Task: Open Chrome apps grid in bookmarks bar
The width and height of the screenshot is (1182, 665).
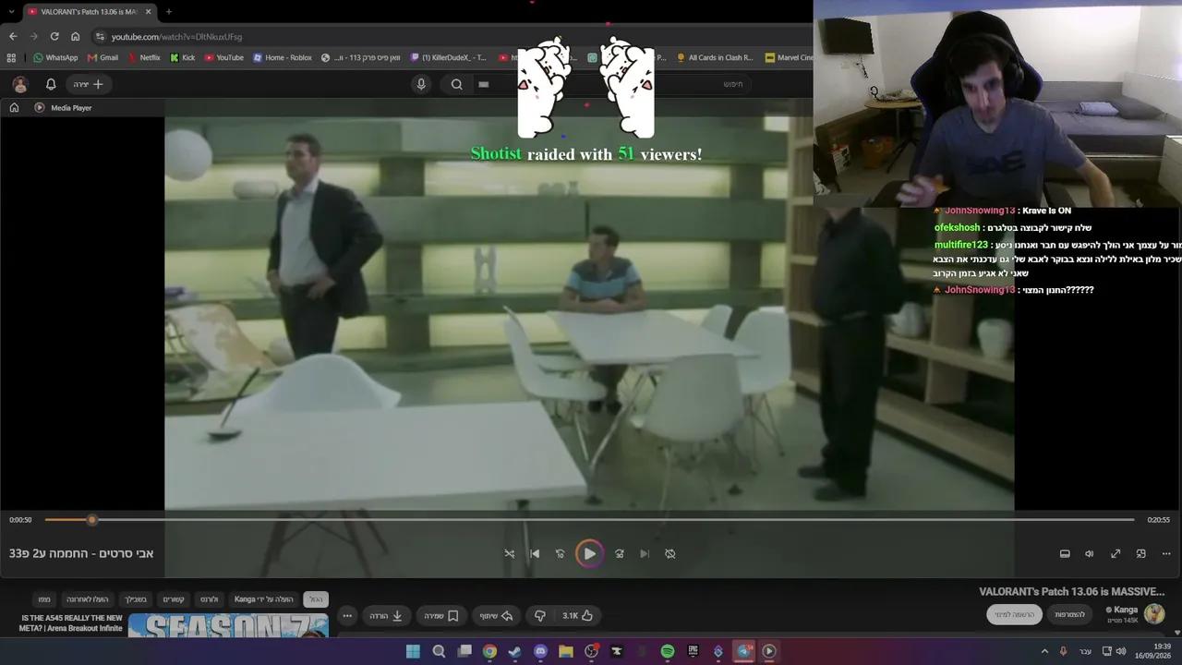Action: pos(11,57)
